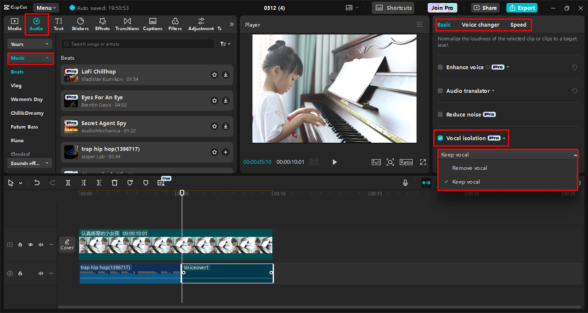Switch to the Voice changer tab
The height and width of the screenshot is (313, 588).
click(480, 25)
